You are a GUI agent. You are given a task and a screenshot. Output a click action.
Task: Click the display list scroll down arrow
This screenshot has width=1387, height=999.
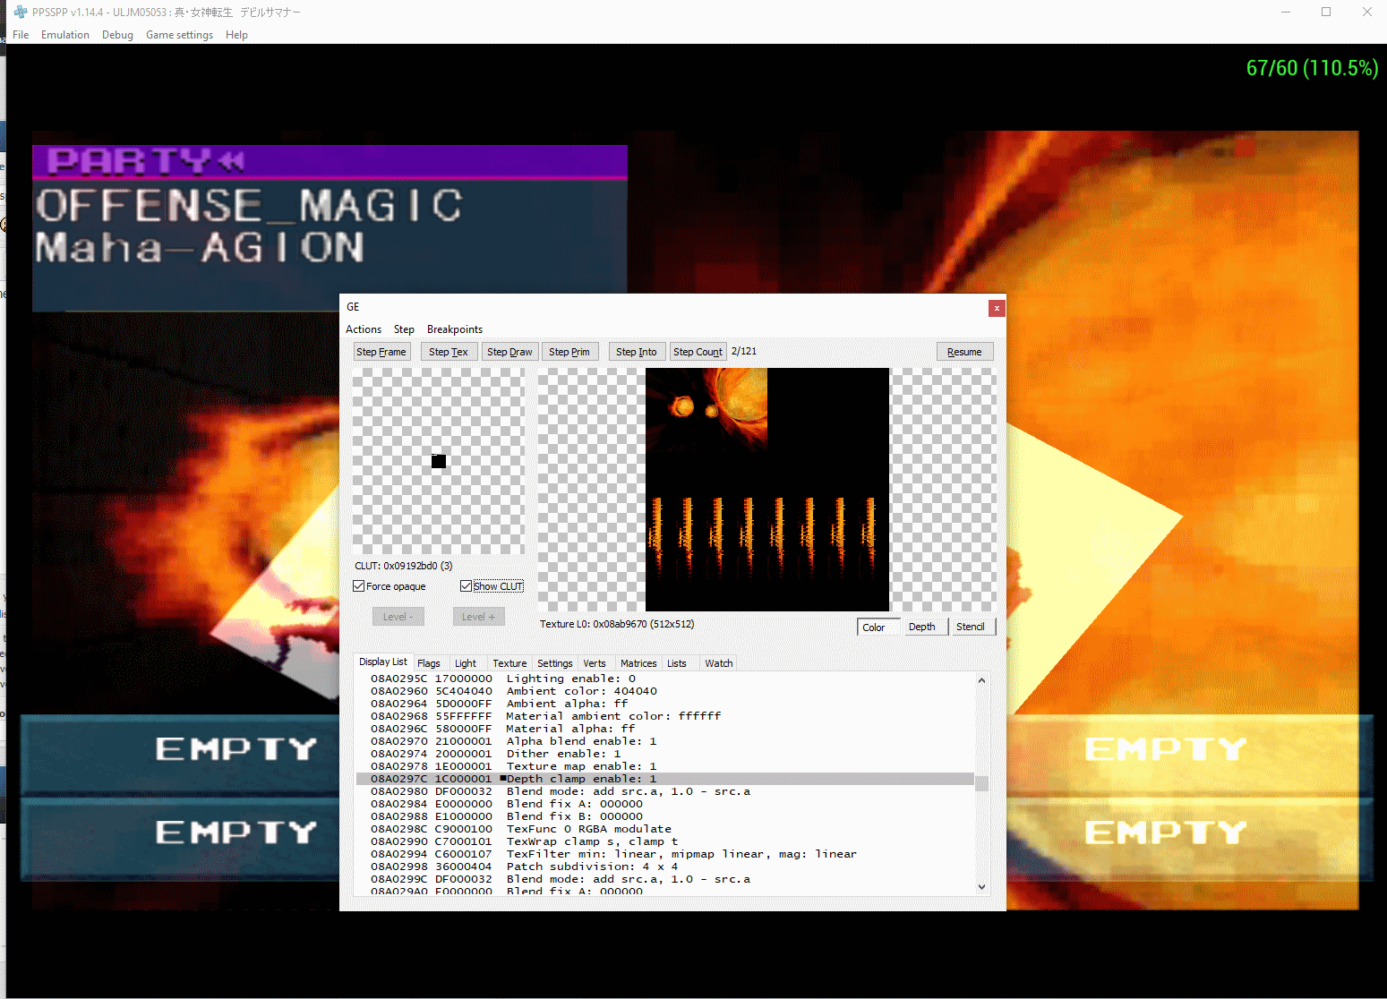tap(982, 886)
